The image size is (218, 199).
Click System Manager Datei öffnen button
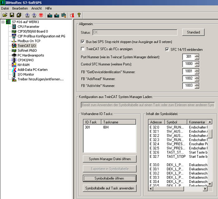pyautogui.click(x=110, y=159)
